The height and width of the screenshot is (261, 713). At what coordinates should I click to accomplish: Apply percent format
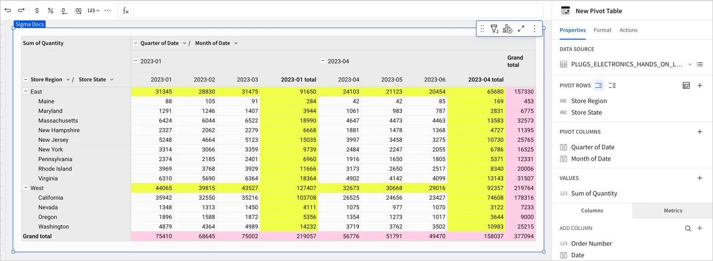click(50, 10)
